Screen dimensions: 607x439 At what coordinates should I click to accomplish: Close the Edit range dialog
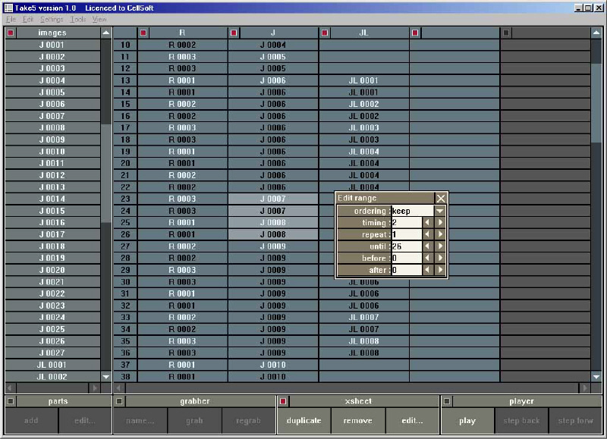(441, 199)
